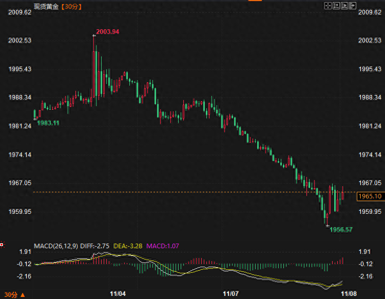Click the 1983.11 starting price label
This screenshot has width=385, height=299.
49,123
